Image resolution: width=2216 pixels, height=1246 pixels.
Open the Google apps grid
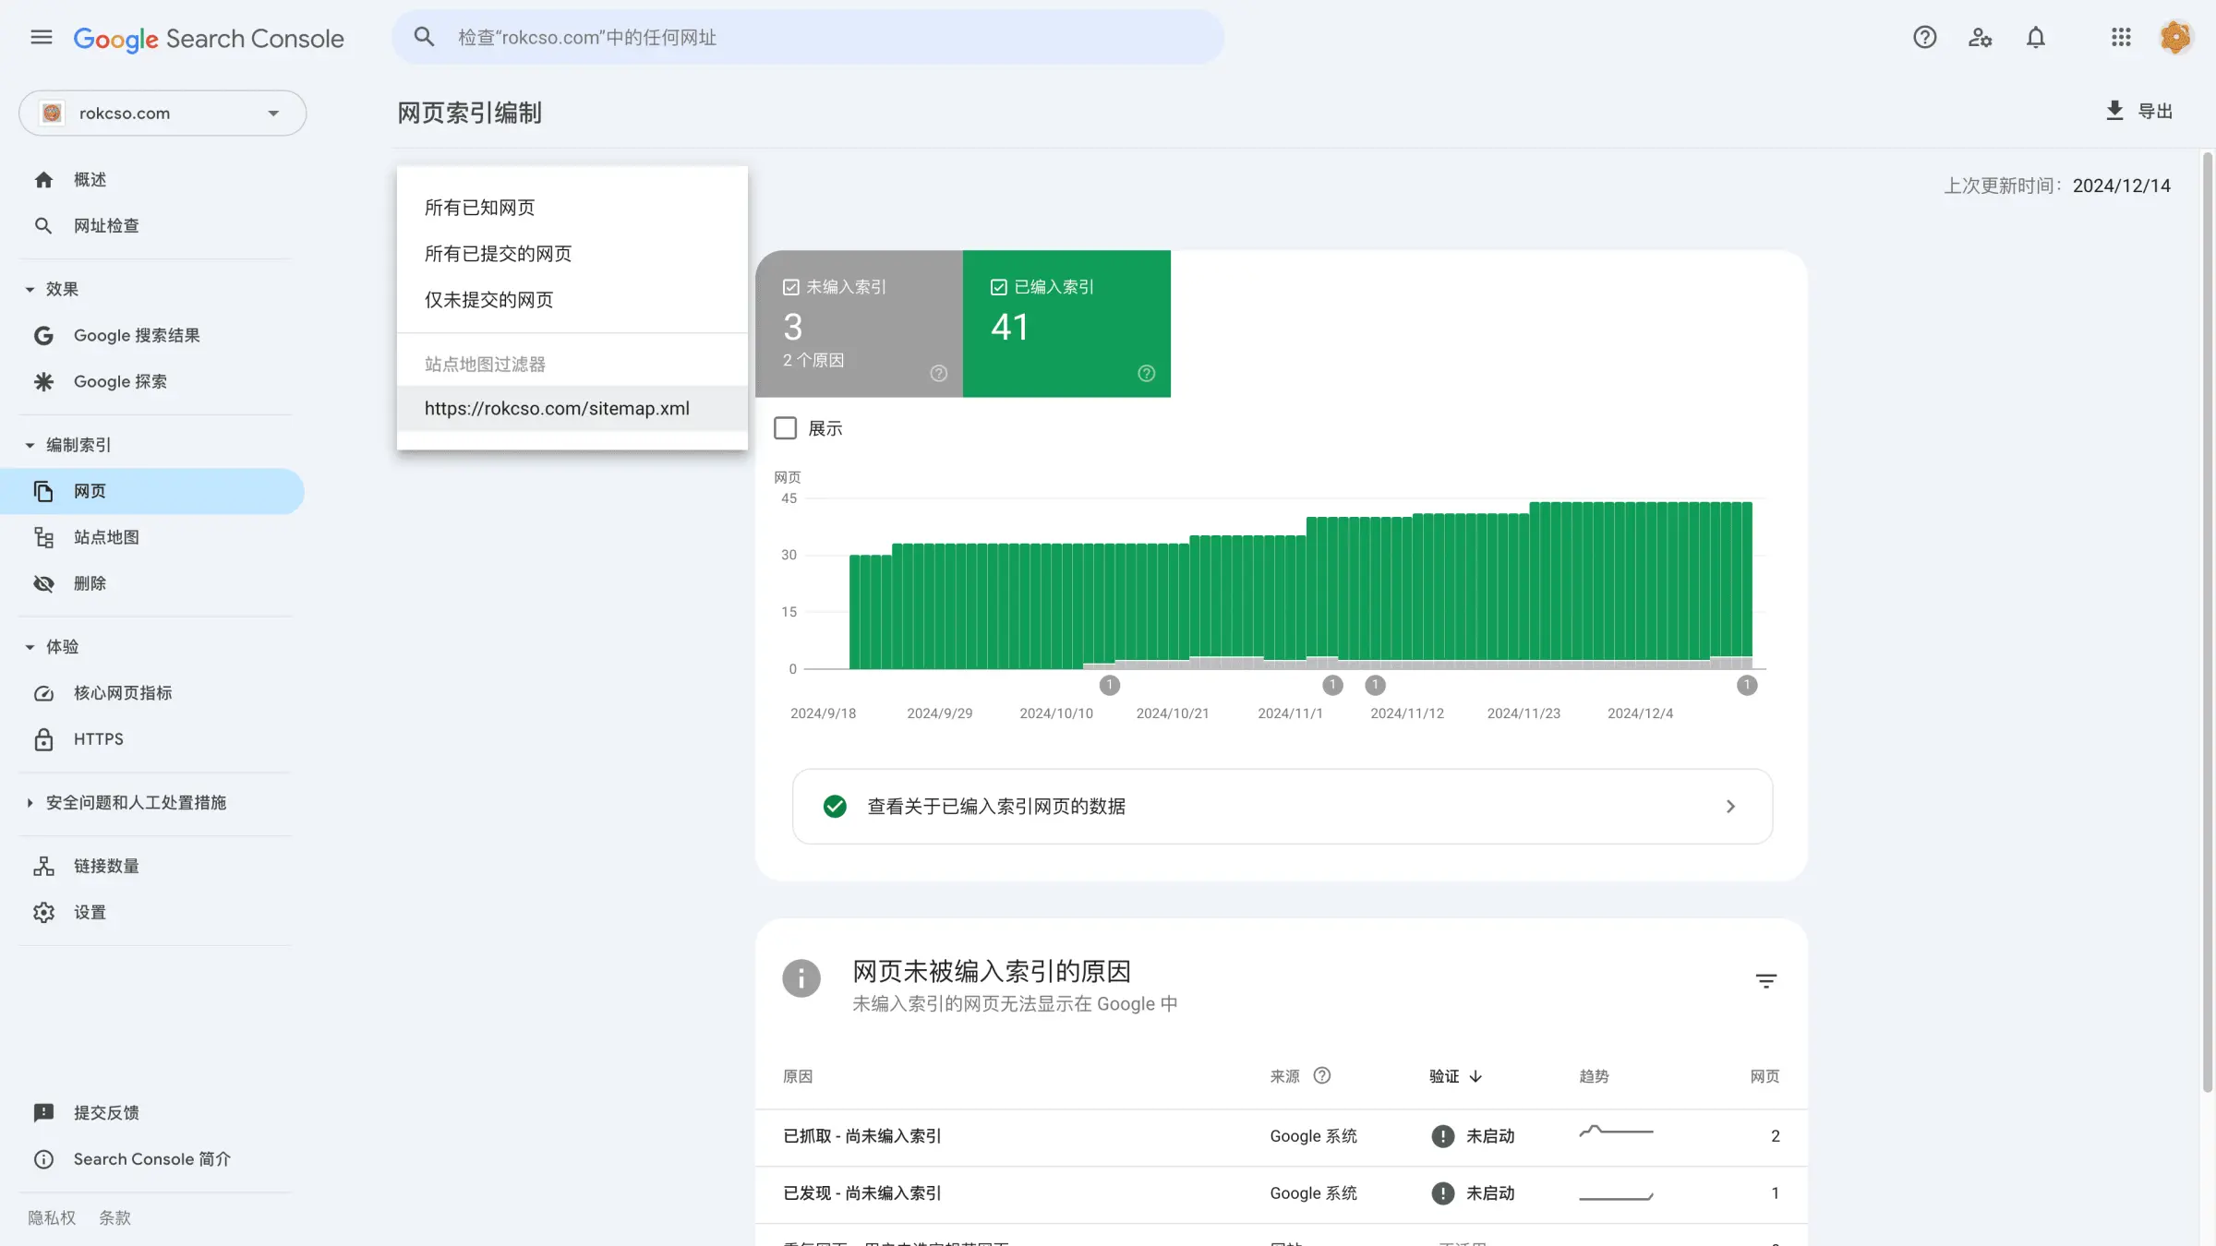click(2121, 38)
